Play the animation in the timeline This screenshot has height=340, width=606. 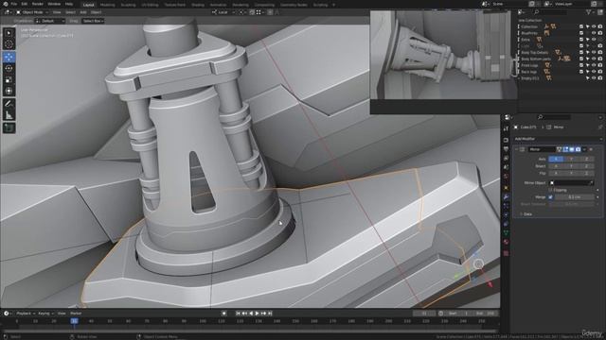pos(257,314)
